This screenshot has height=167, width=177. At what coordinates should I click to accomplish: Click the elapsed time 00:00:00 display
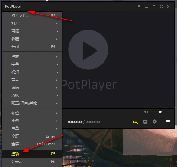75,122
